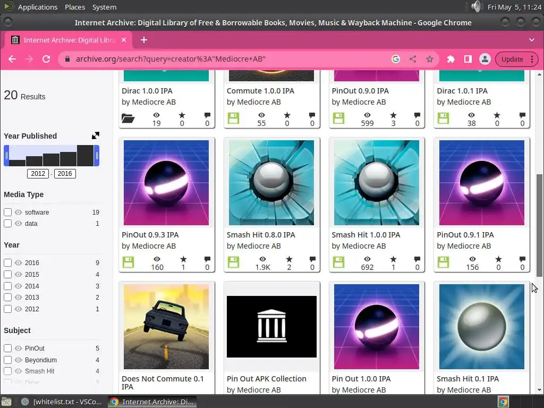Open Commute 1.0.0 IPA title link
Image resolution: width=544 pixels, height=408 pixels.
pos(260,91)
